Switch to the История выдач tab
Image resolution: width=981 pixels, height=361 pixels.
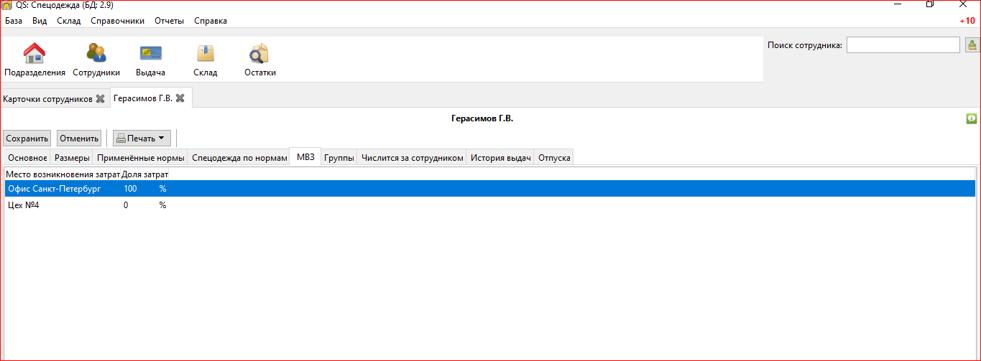(500, 158)
